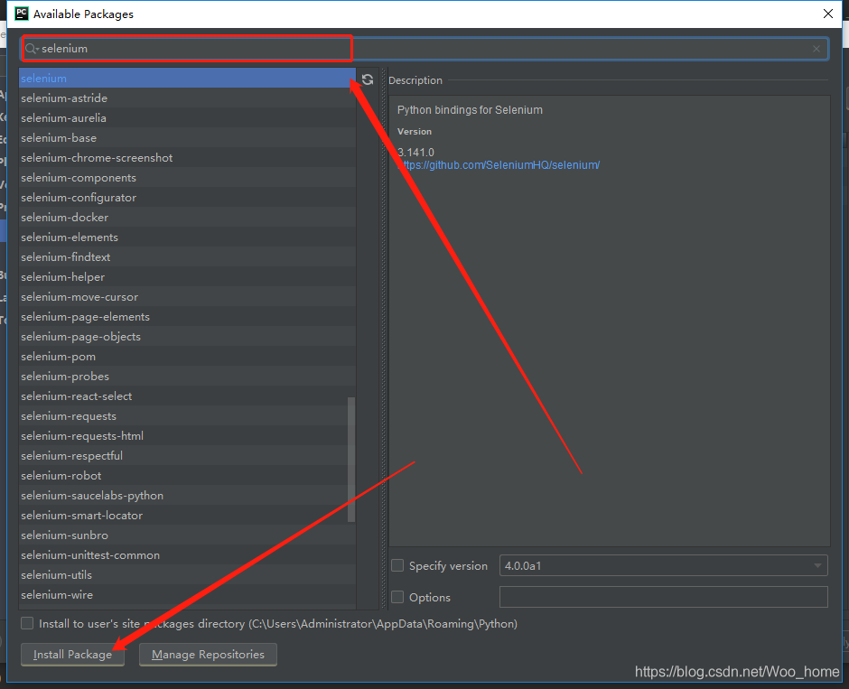849x689 pixels.
Task: Select selenium-components package
Action: click(187, 178)
